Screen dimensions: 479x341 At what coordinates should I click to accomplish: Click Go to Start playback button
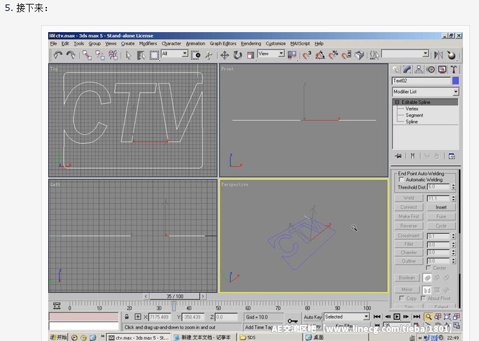pos(377,317)
